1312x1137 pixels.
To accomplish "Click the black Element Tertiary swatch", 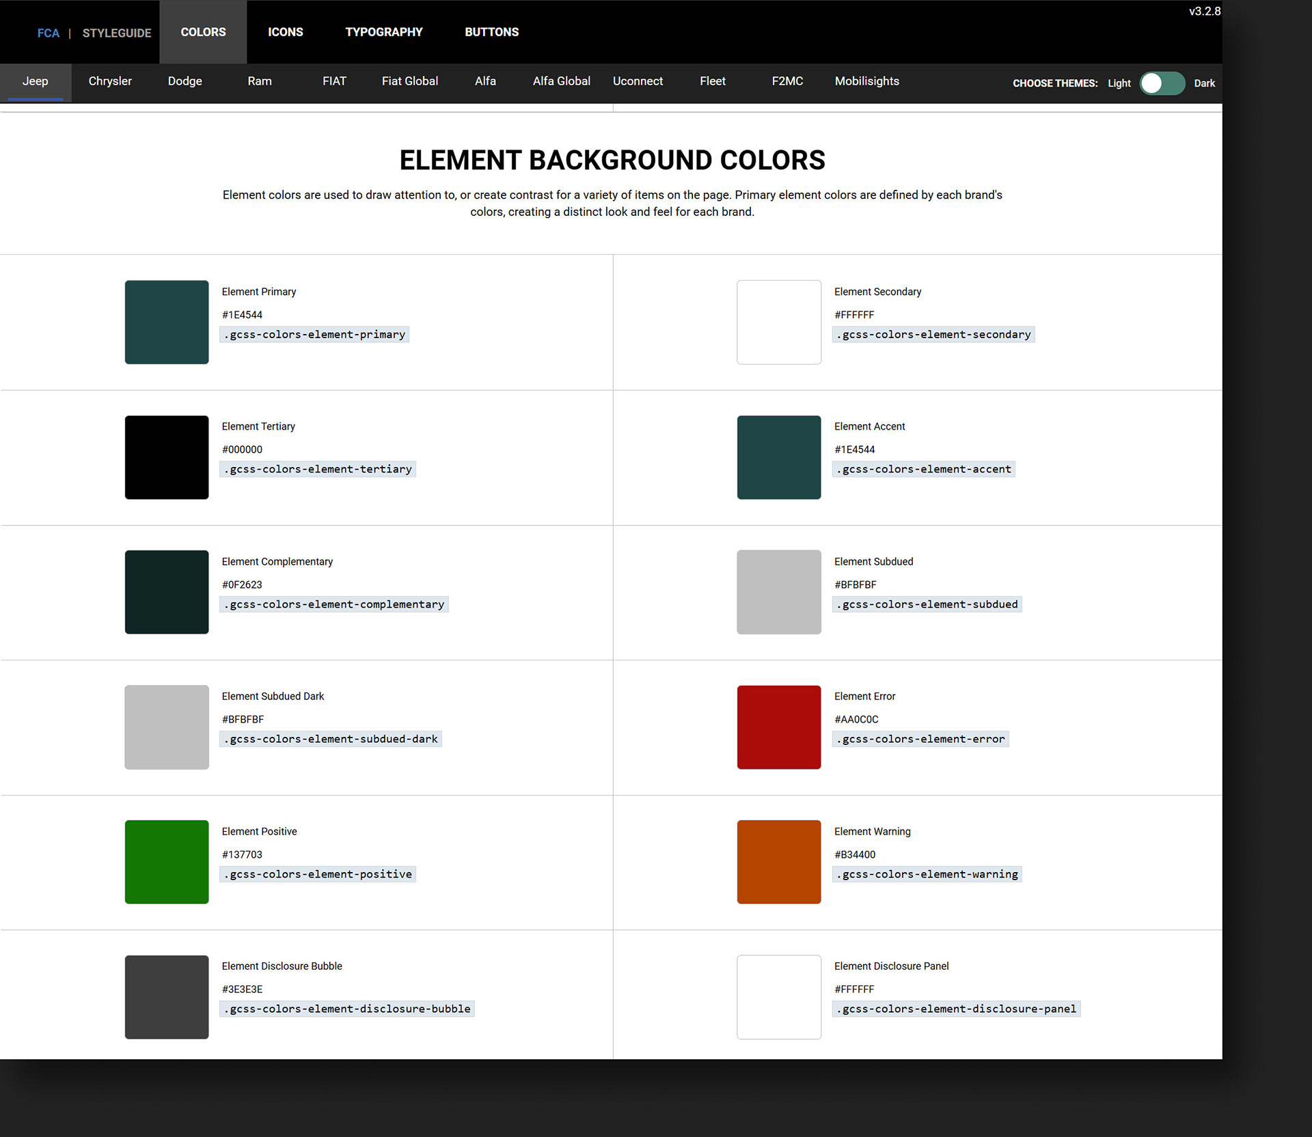I will coord(167,457).
